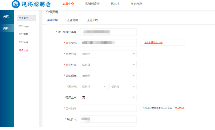Switch to the 企业环境 tab
Screen dimensions: 215x130
pyautogui.click(x=93, y=20)
